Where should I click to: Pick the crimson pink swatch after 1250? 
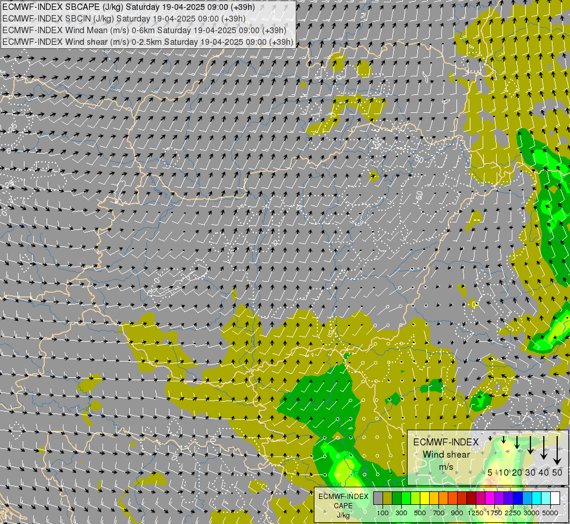click(x=481, y=498)
